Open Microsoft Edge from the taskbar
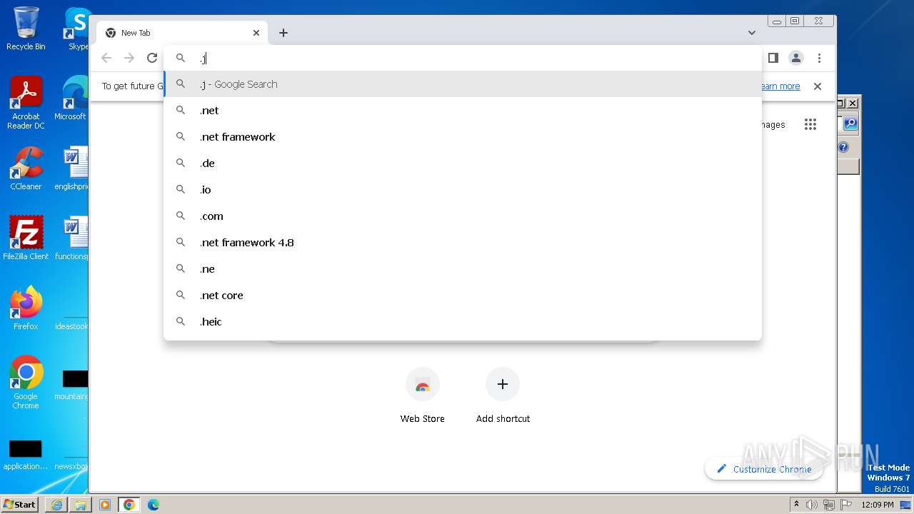The width and height of the screenshot is (914, 514). pyautogui.click(x=153, y=505)
